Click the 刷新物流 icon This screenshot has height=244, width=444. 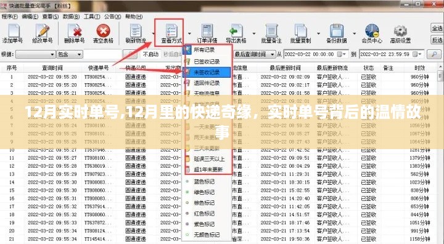point(136,33)
